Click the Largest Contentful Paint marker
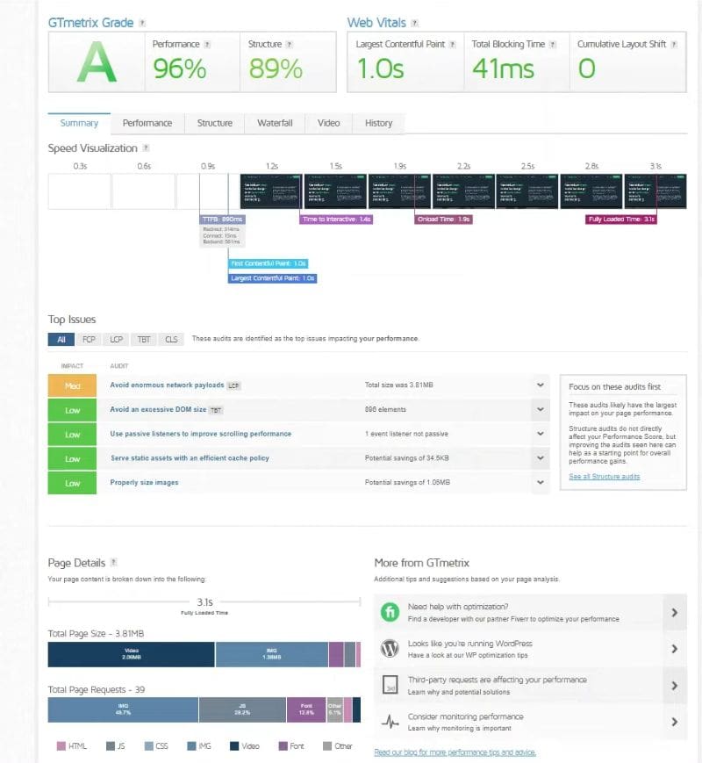The image size is (702, 763). coord(272,278)
